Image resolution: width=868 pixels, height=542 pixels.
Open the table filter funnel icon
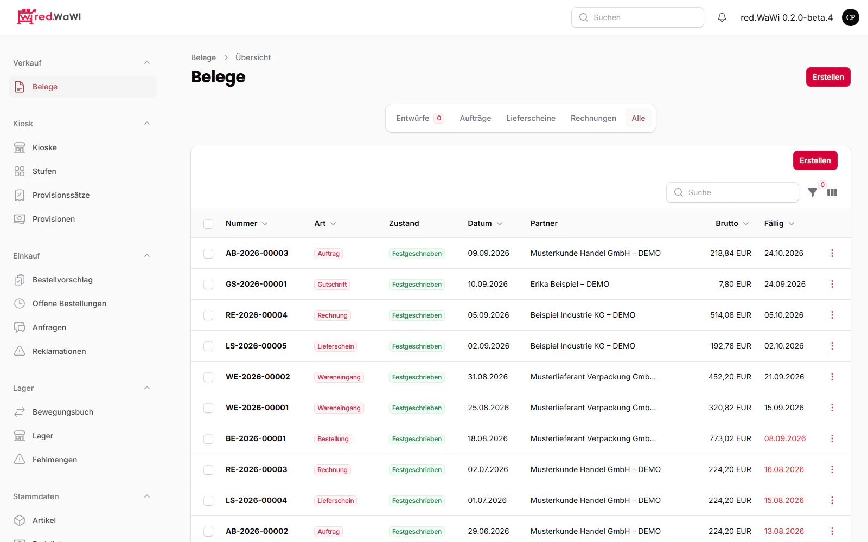(813, 192)
